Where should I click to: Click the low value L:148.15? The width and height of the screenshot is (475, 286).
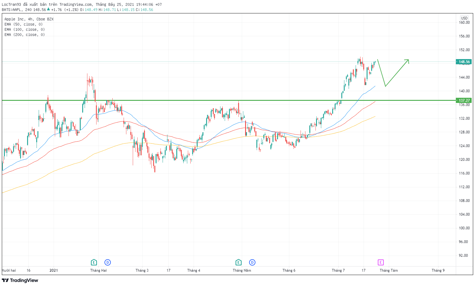[126, 9]
